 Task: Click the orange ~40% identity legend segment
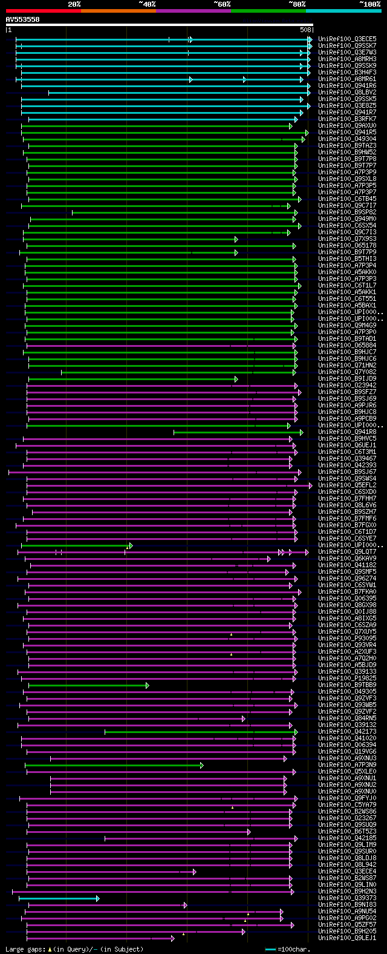pos(119,11)
